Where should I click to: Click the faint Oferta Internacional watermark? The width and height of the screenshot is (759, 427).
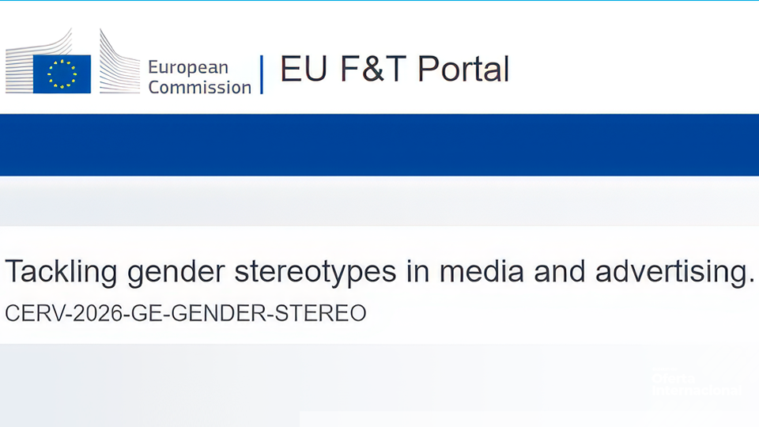click(696, 384)
